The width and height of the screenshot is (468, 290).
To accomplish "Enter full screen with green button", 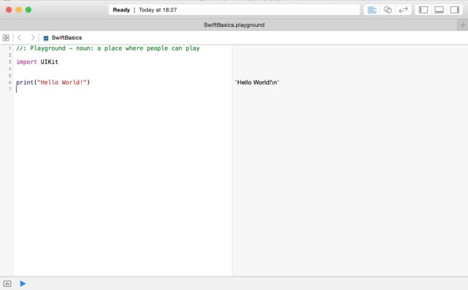I will 28,10.
